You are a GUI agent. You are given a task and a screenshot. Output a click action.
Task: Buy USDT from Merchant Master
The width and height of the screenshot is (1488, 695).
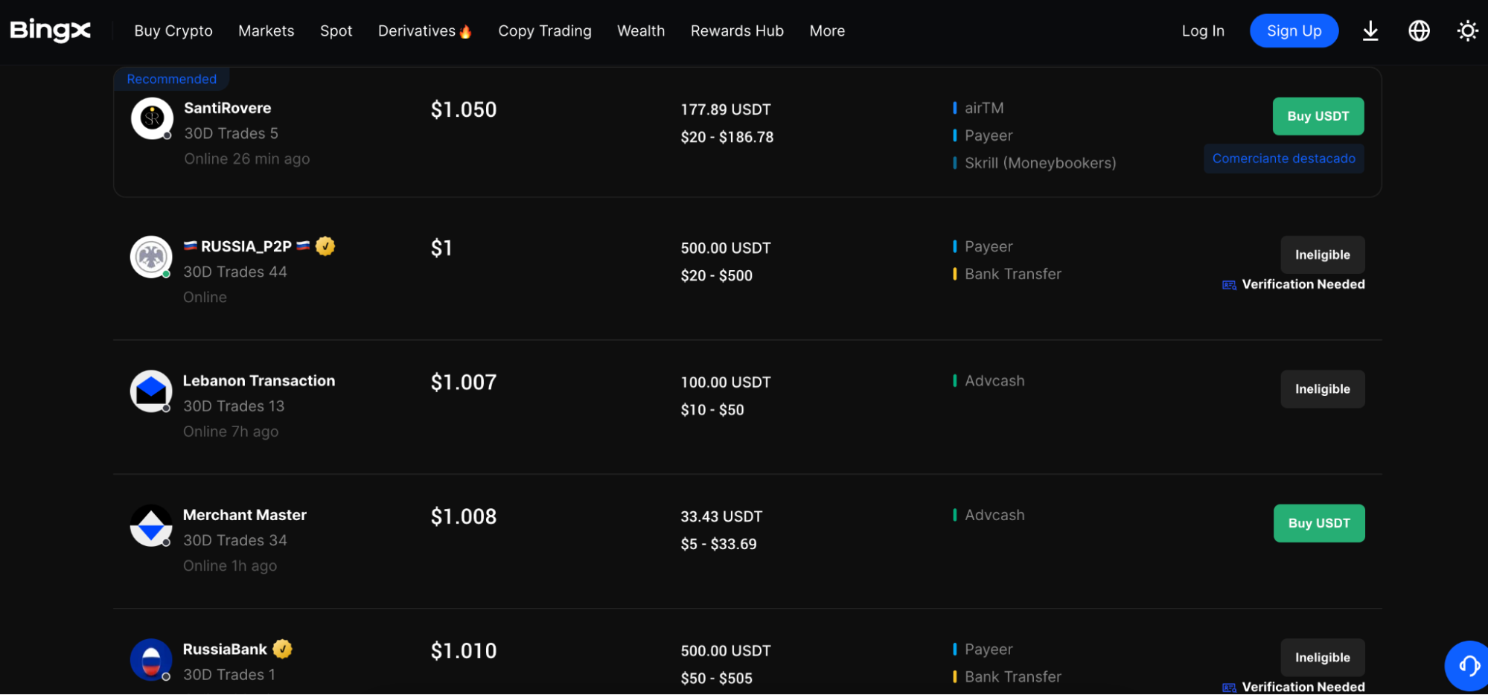1319,523
